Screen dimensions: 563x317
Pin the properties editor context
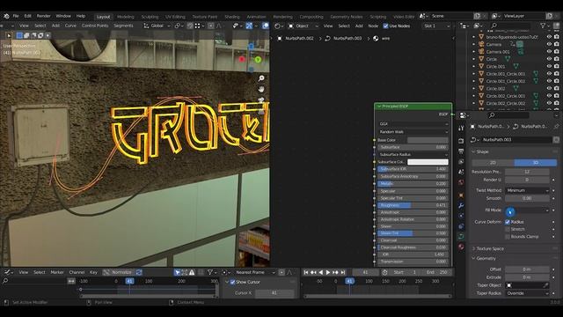click(556, 127)
